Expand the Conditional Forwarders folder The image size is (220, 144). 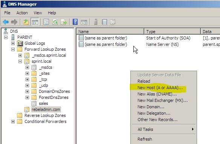(13, 121)
